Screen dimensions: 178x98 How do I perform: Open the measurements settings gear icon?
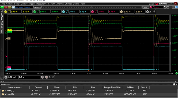click(174, 84)
